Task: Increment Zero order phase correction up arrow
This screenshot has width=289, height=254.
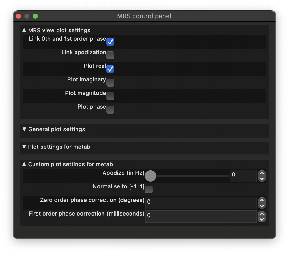Action: [262, 200]
